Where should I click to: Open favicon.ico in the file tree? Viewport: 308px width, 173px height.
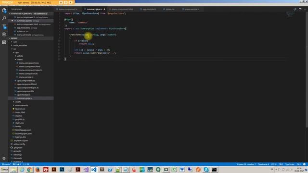(x=20, y=109)
